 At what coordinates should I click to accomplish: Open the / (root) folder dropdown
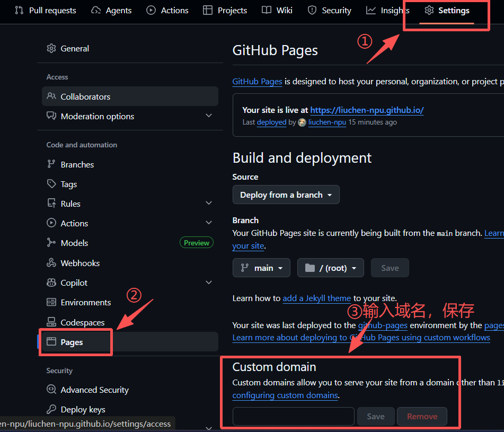tap(330, 268)
